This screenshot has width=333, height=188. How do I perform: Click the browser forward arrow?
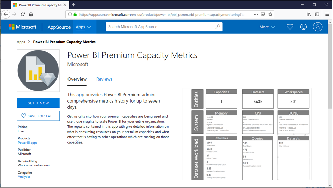14,14
